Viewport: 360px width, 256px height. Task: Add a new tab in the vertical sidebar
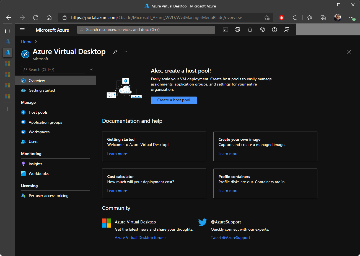click(x=7, y=109)
